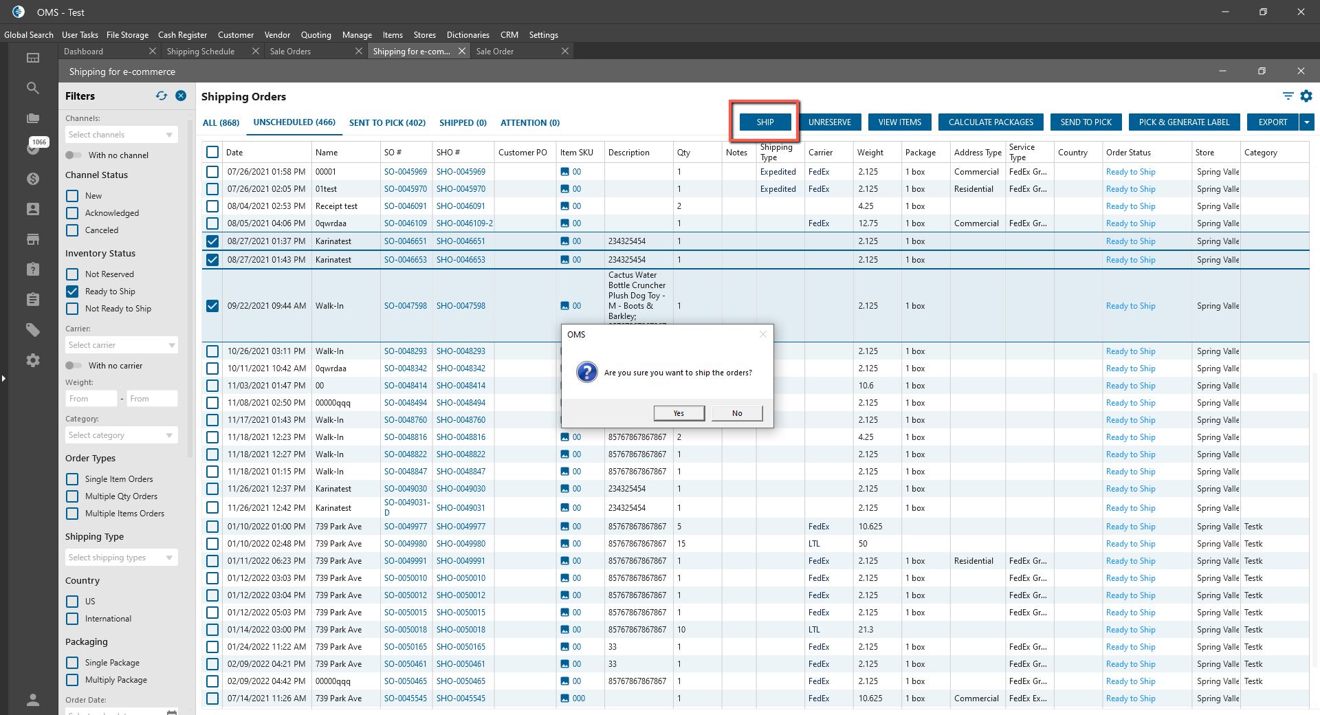1320x715 pixels.
Task: Click the tasks icon with 1066 badge
Action: click(x=32, y=148)
